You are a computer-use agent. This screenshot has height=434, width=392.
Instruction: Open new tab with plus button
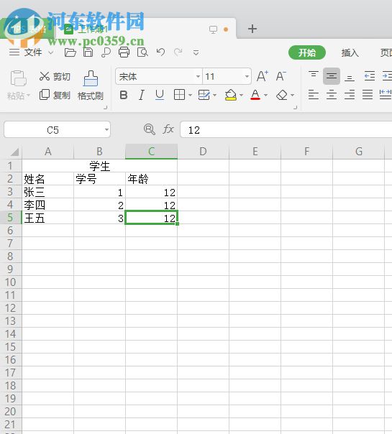pyautogui.click(x=252, y=29)
